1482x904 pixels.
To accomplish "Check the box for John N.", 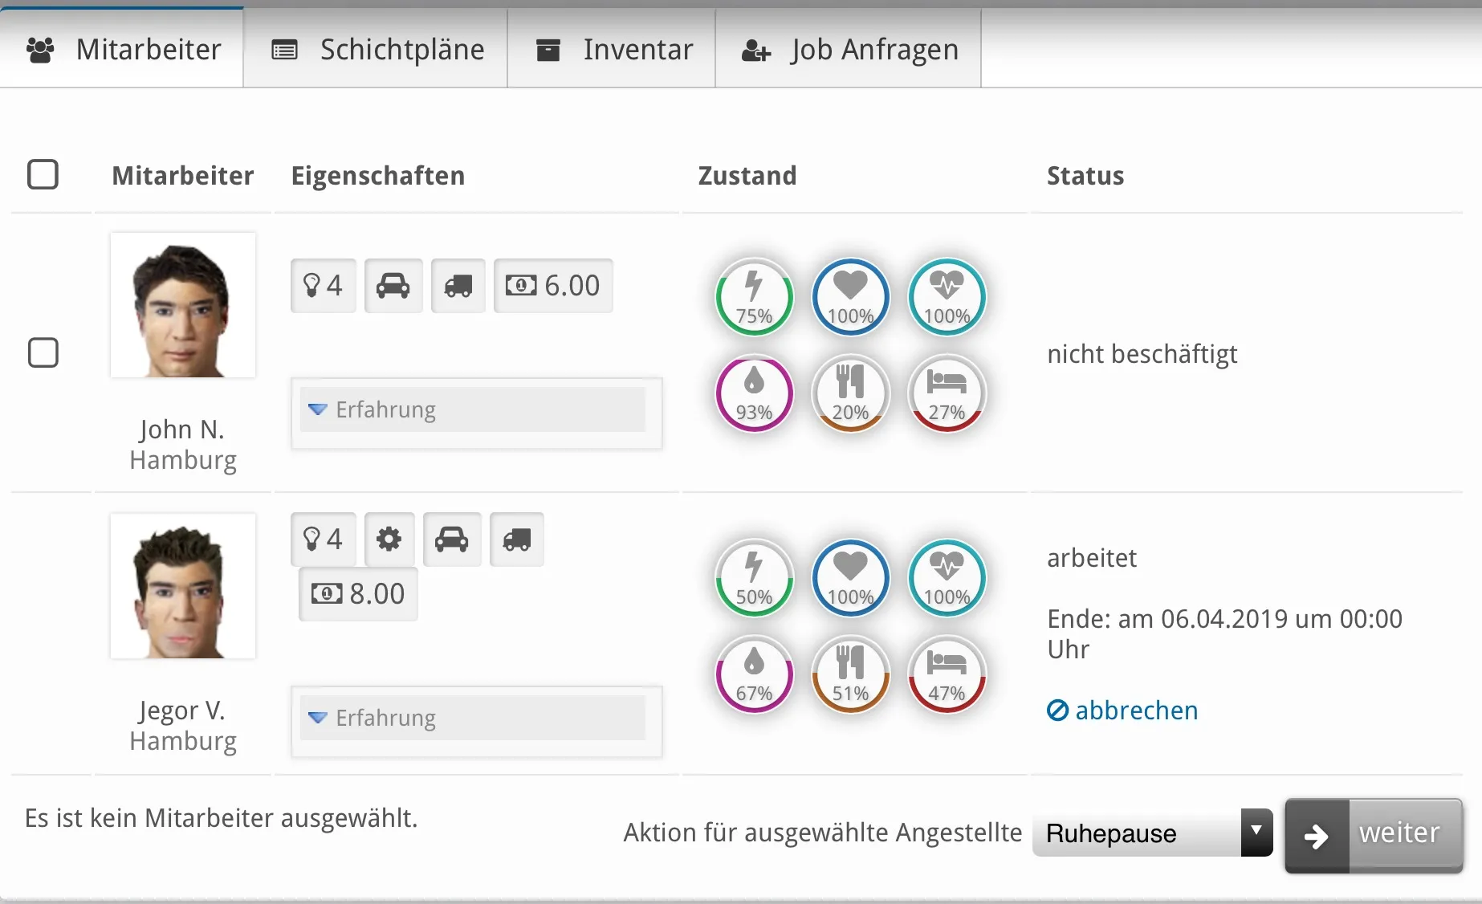I will pyautogui.click(x=43, y=352).
